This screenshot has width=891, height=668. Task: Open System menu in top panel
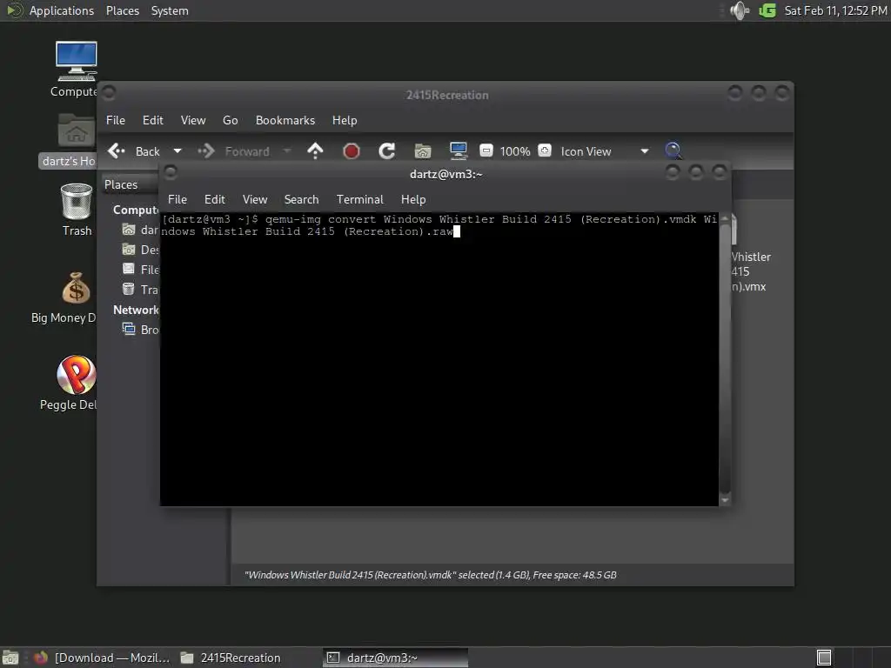tap(170, 10)
